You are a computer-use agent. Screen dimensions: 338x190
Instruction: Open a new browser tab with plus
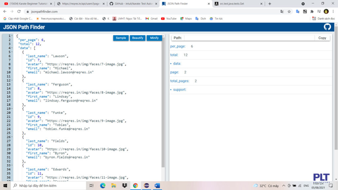pos(270,4)
